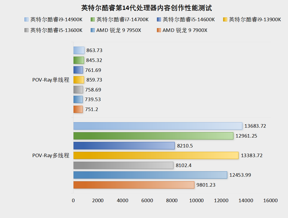Select legend label 英特尔酷睿i5-14600K
Viewport: 288px width, 218px height.
tap(189, 20)
